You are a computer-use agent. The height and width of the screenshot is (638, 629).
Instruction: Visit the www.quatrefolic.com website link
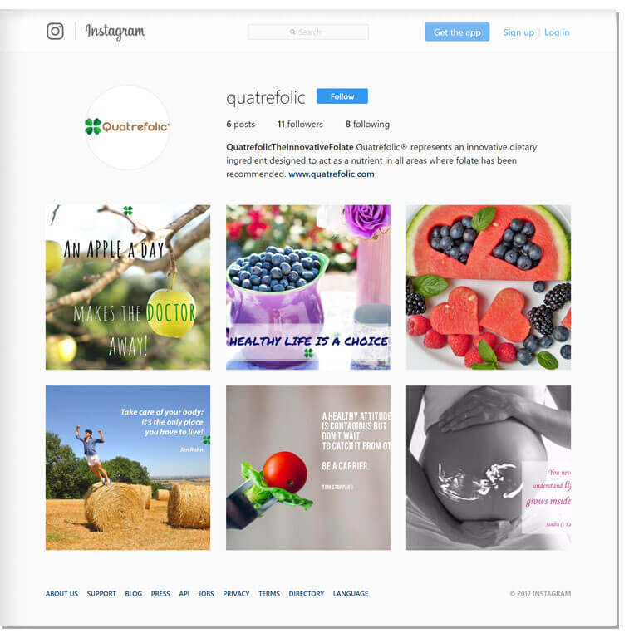pyautogui.click(x=332, y=174)
